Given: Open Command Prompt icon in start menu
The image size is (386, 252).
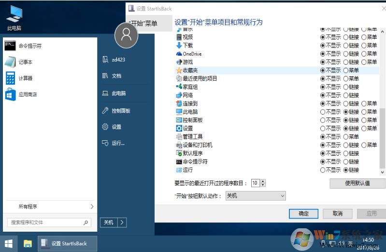Looking at the screenshot, I should point(10,45).
